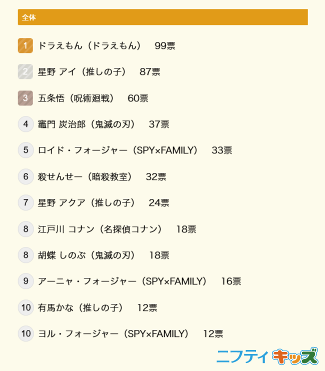Select 竈門 炭治郎（鬼滅の刃） entry
This screenshot has height=371, width=325.
click(x=86, y=124)
